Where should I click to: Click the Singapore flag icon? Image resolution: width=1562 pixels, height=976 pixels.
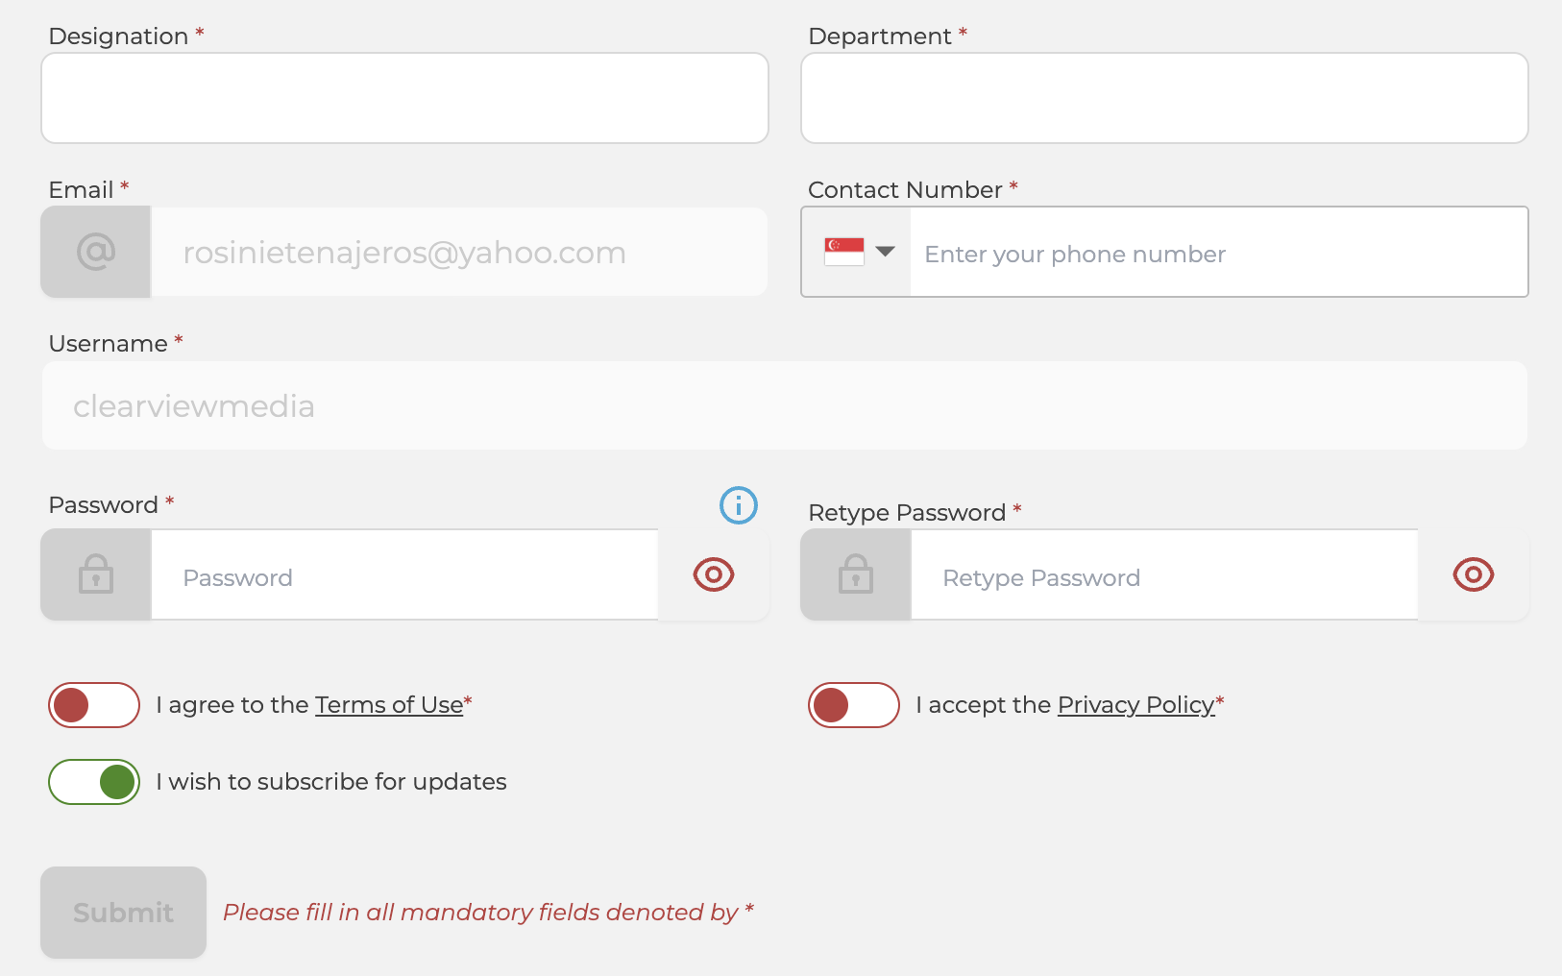[x=844, y=252]
